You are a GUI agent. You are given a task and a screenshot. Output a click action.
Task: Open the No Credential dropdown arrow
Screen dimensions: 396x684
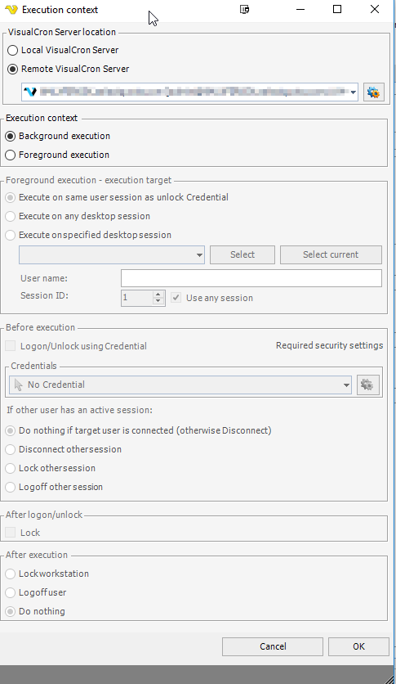[346, 385]
